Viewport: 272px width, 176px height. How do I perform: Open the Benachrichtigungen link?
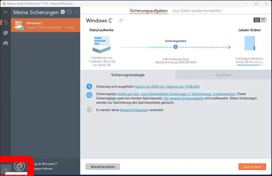(134, 110)
